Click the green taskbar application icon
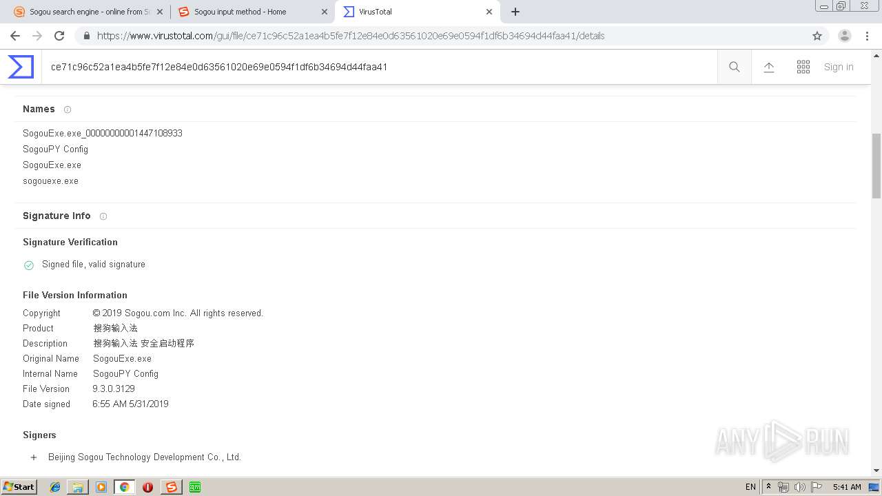The width and height of the screenshot is (882, 496). click(194, 487)
